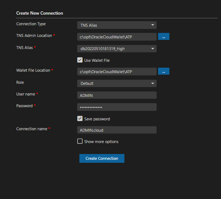The height and width of the screenshot is (199, 221).
Task: Edit the Connection name field ADMIN.cloud
Action: (x=117, y=130)
